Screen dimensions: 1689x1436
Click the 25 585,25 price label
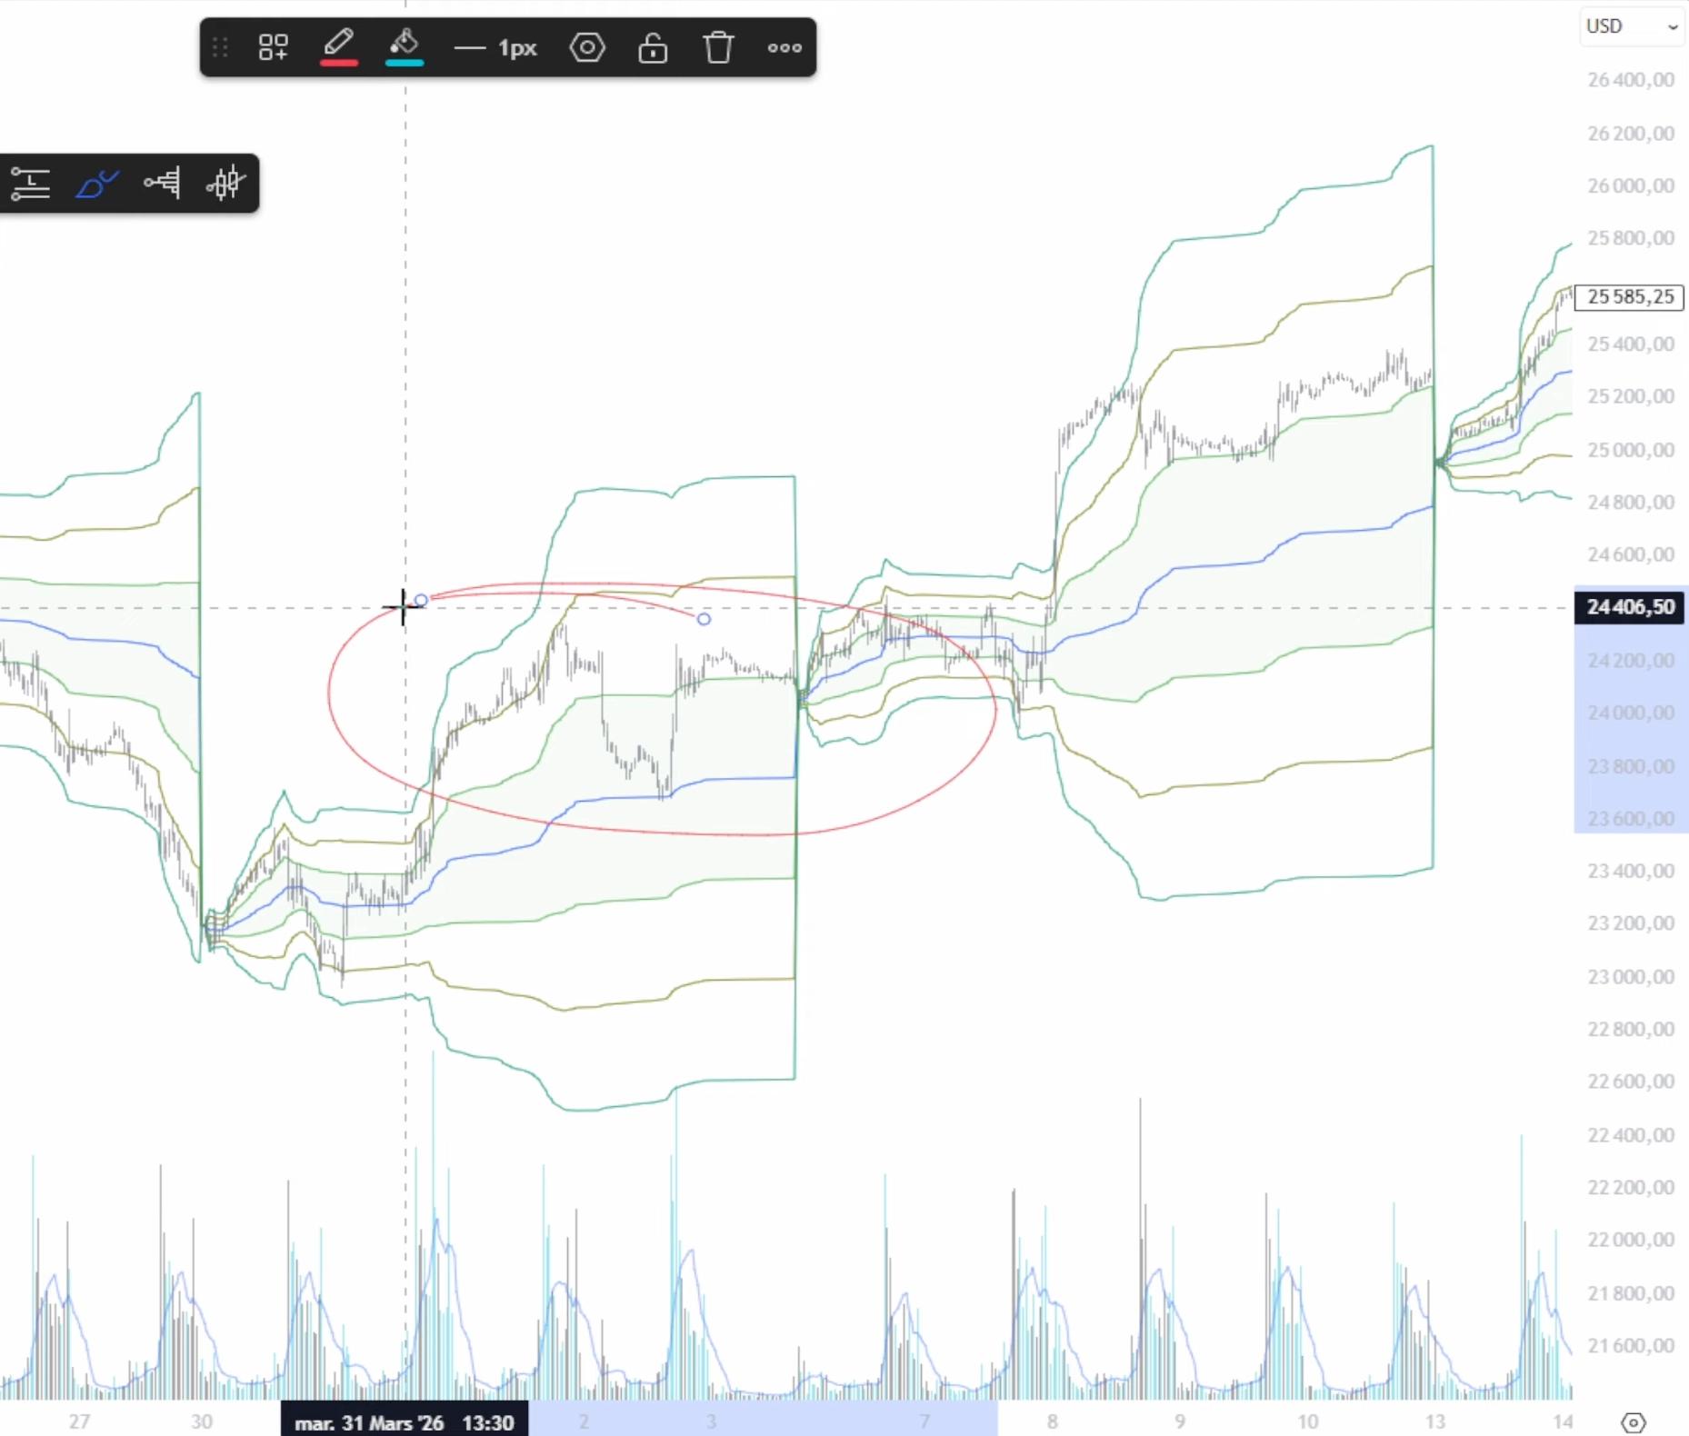pyautogui.click(x=1628, y=297)
